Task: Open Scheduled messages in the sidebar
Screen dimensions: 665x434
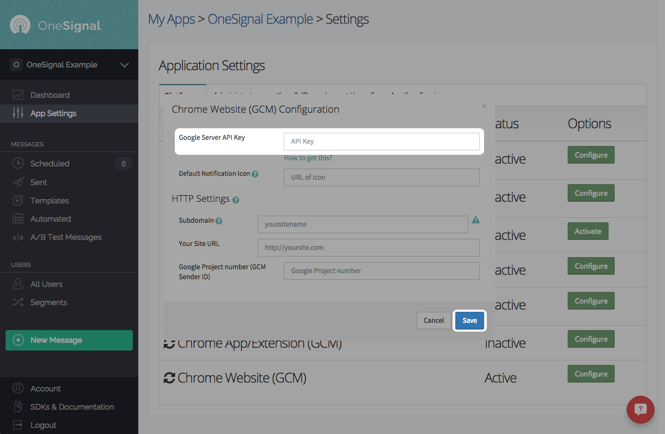Action: [x=50, y=164]
